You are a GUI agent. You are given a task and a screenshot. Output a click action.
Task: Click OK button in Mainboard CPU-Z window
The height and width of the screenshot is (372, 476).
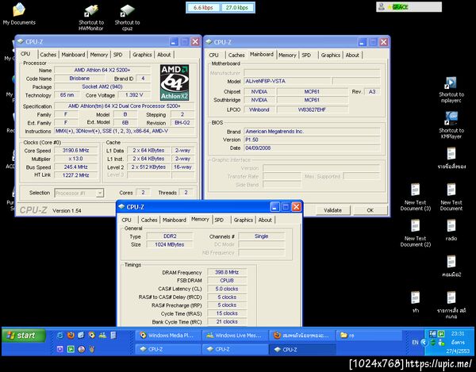[370, 210]
